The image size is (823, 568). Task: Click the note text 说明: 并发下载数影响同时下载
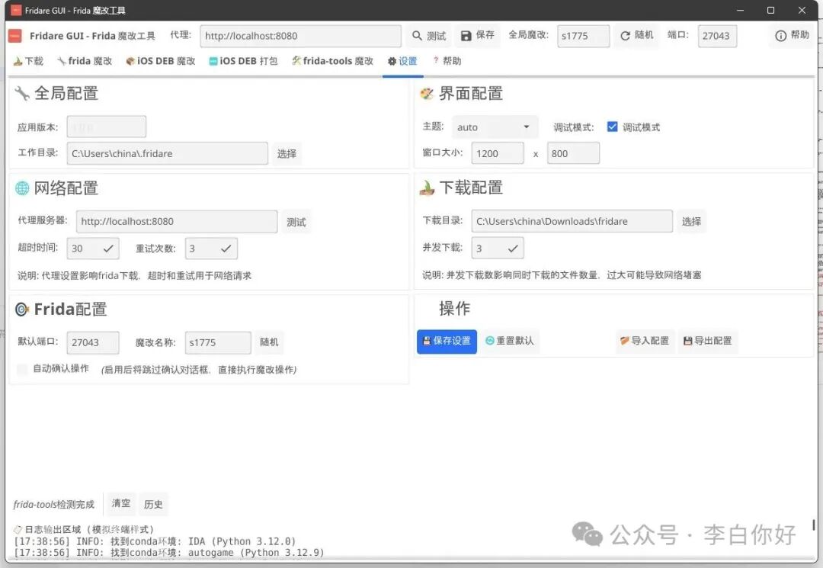coord(562,275)
